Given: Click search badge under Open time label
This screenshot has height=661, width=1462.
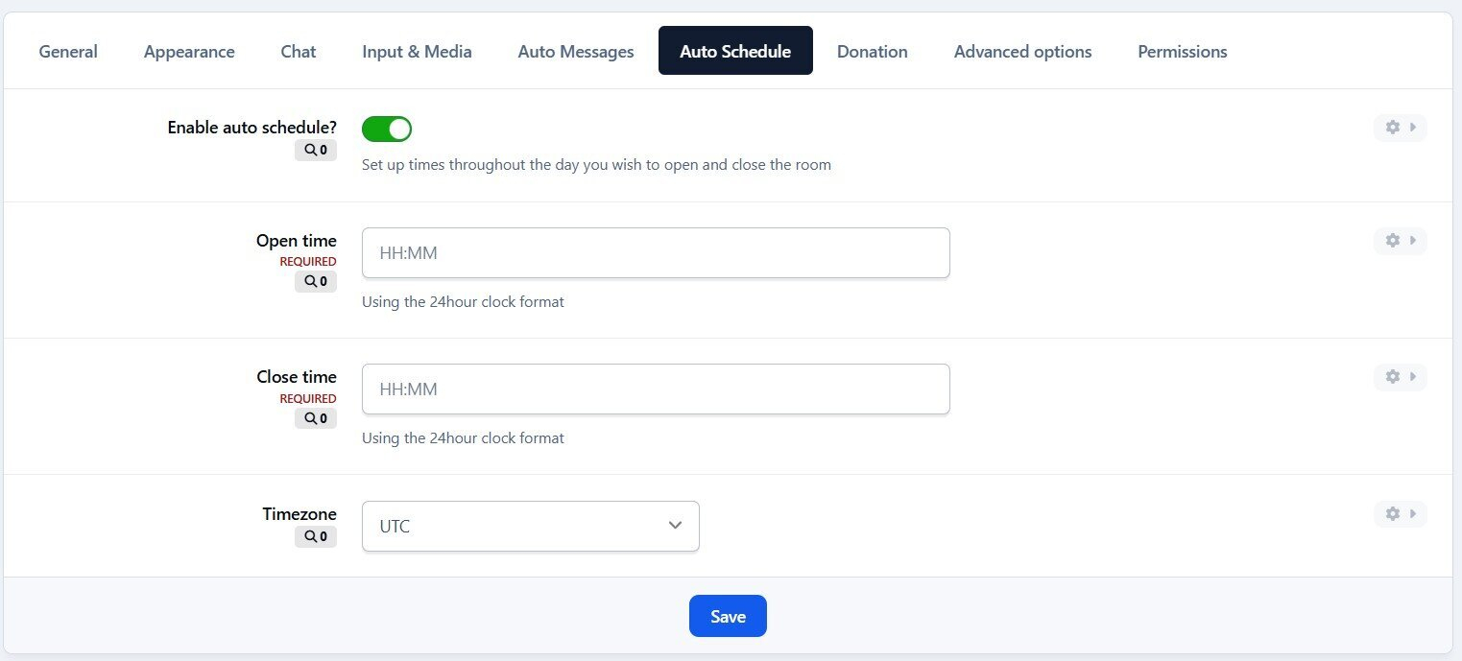Looking at the screenshot, I should (316, 281).
